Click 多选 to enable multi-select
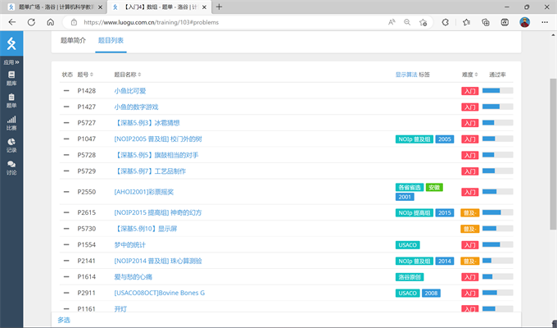Viewport: 557px width, 328px height. pos(65,320)
